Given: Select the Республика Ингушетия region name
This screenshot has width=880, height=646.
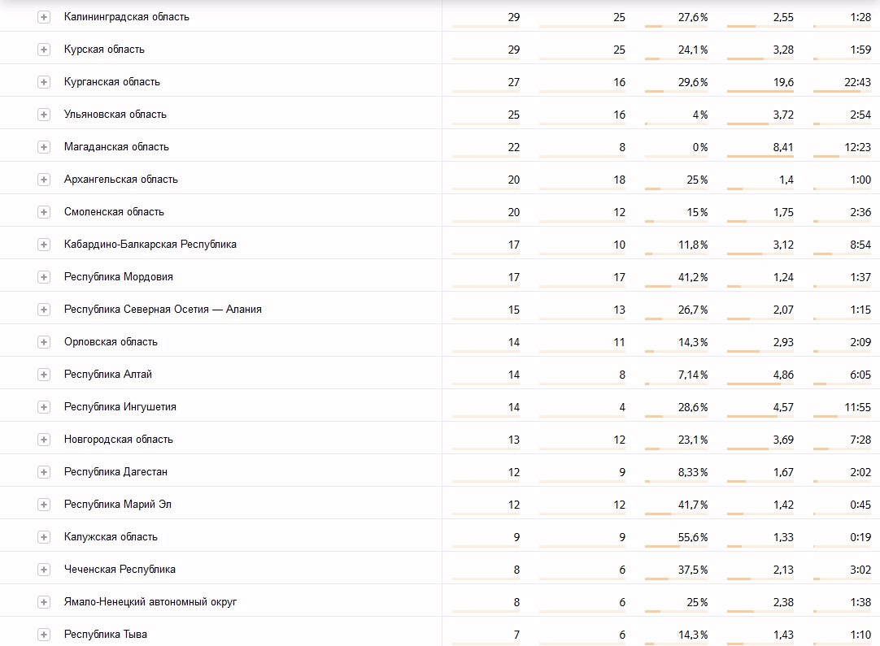Looking at the screenshot, I should point(120,407).
